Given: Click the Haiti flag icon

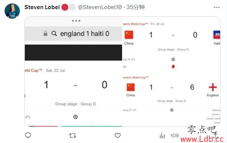Looking at the screenshot, I should (217, 35).
